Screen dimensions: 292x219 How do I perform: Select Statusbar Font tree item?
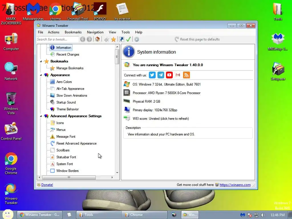[66, 157]
